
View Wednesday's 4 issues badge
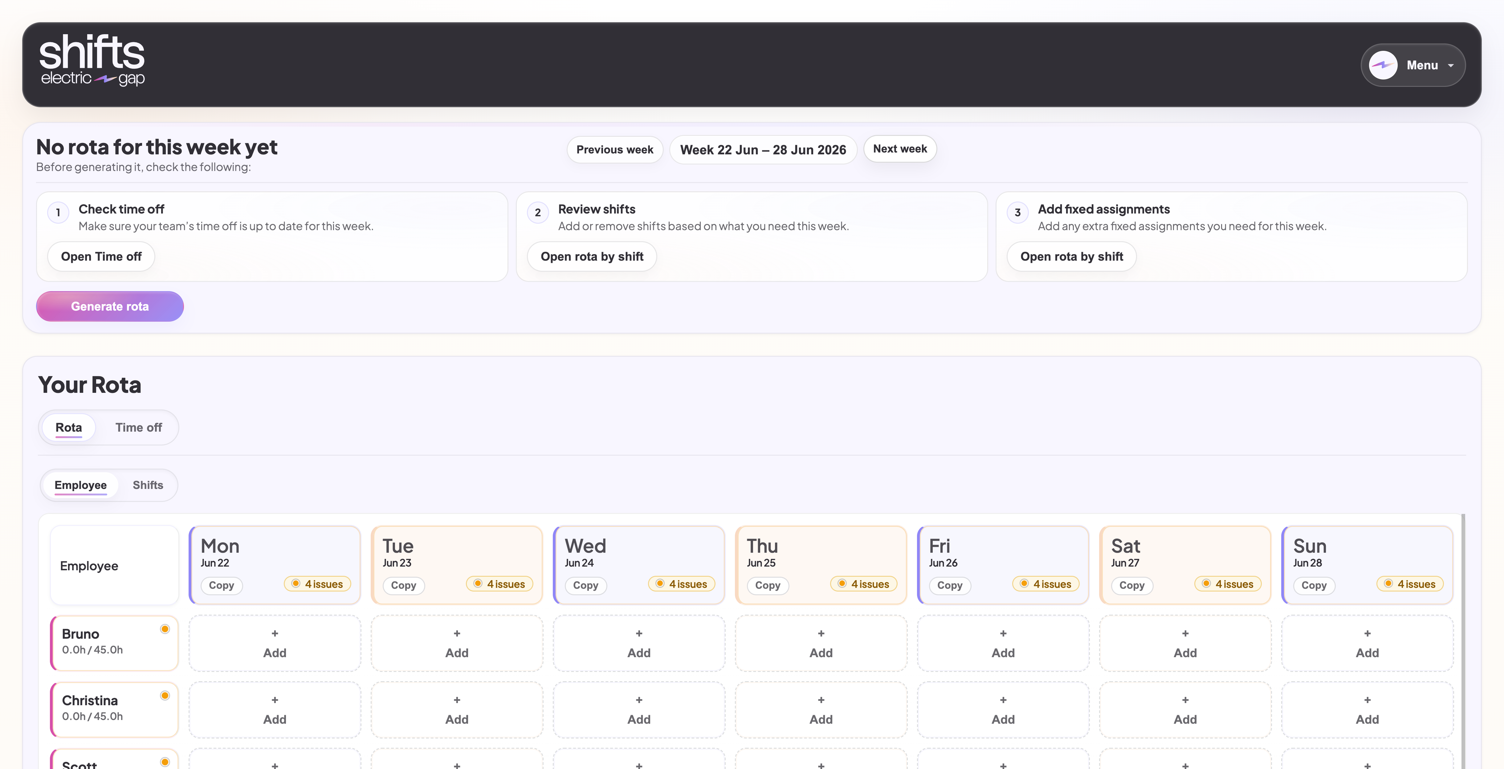pos(682,584)
